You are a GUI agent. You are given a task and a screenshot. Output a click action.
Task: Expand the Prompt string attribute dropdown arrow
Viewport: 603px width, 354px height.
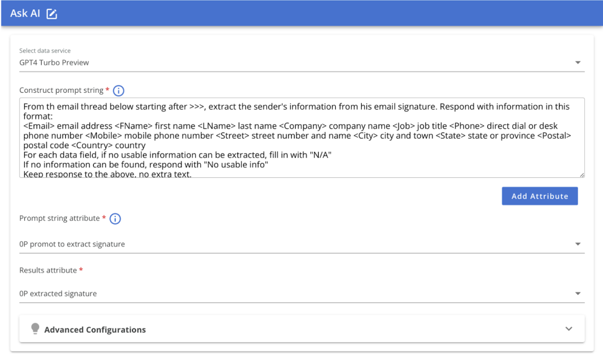click(x=578, y=244)
